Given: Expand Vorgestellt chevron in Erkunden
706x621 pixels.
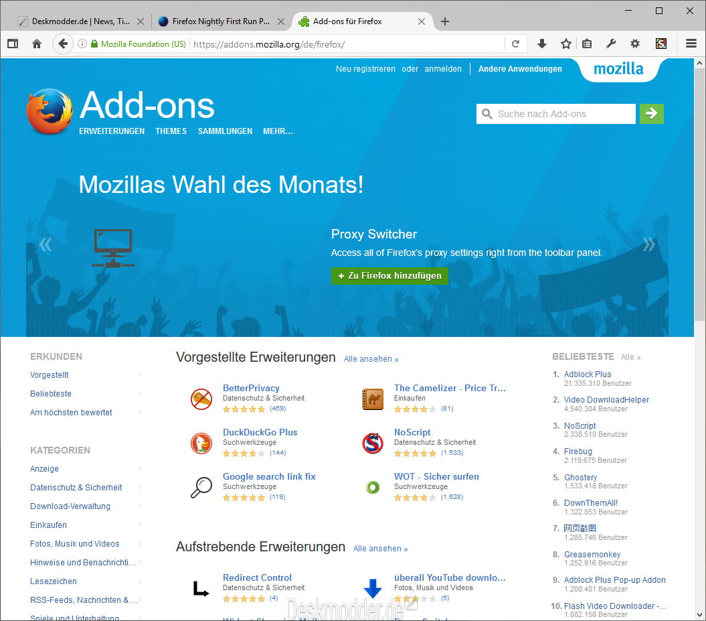Looking at the screenshot, I should [140, 375].
